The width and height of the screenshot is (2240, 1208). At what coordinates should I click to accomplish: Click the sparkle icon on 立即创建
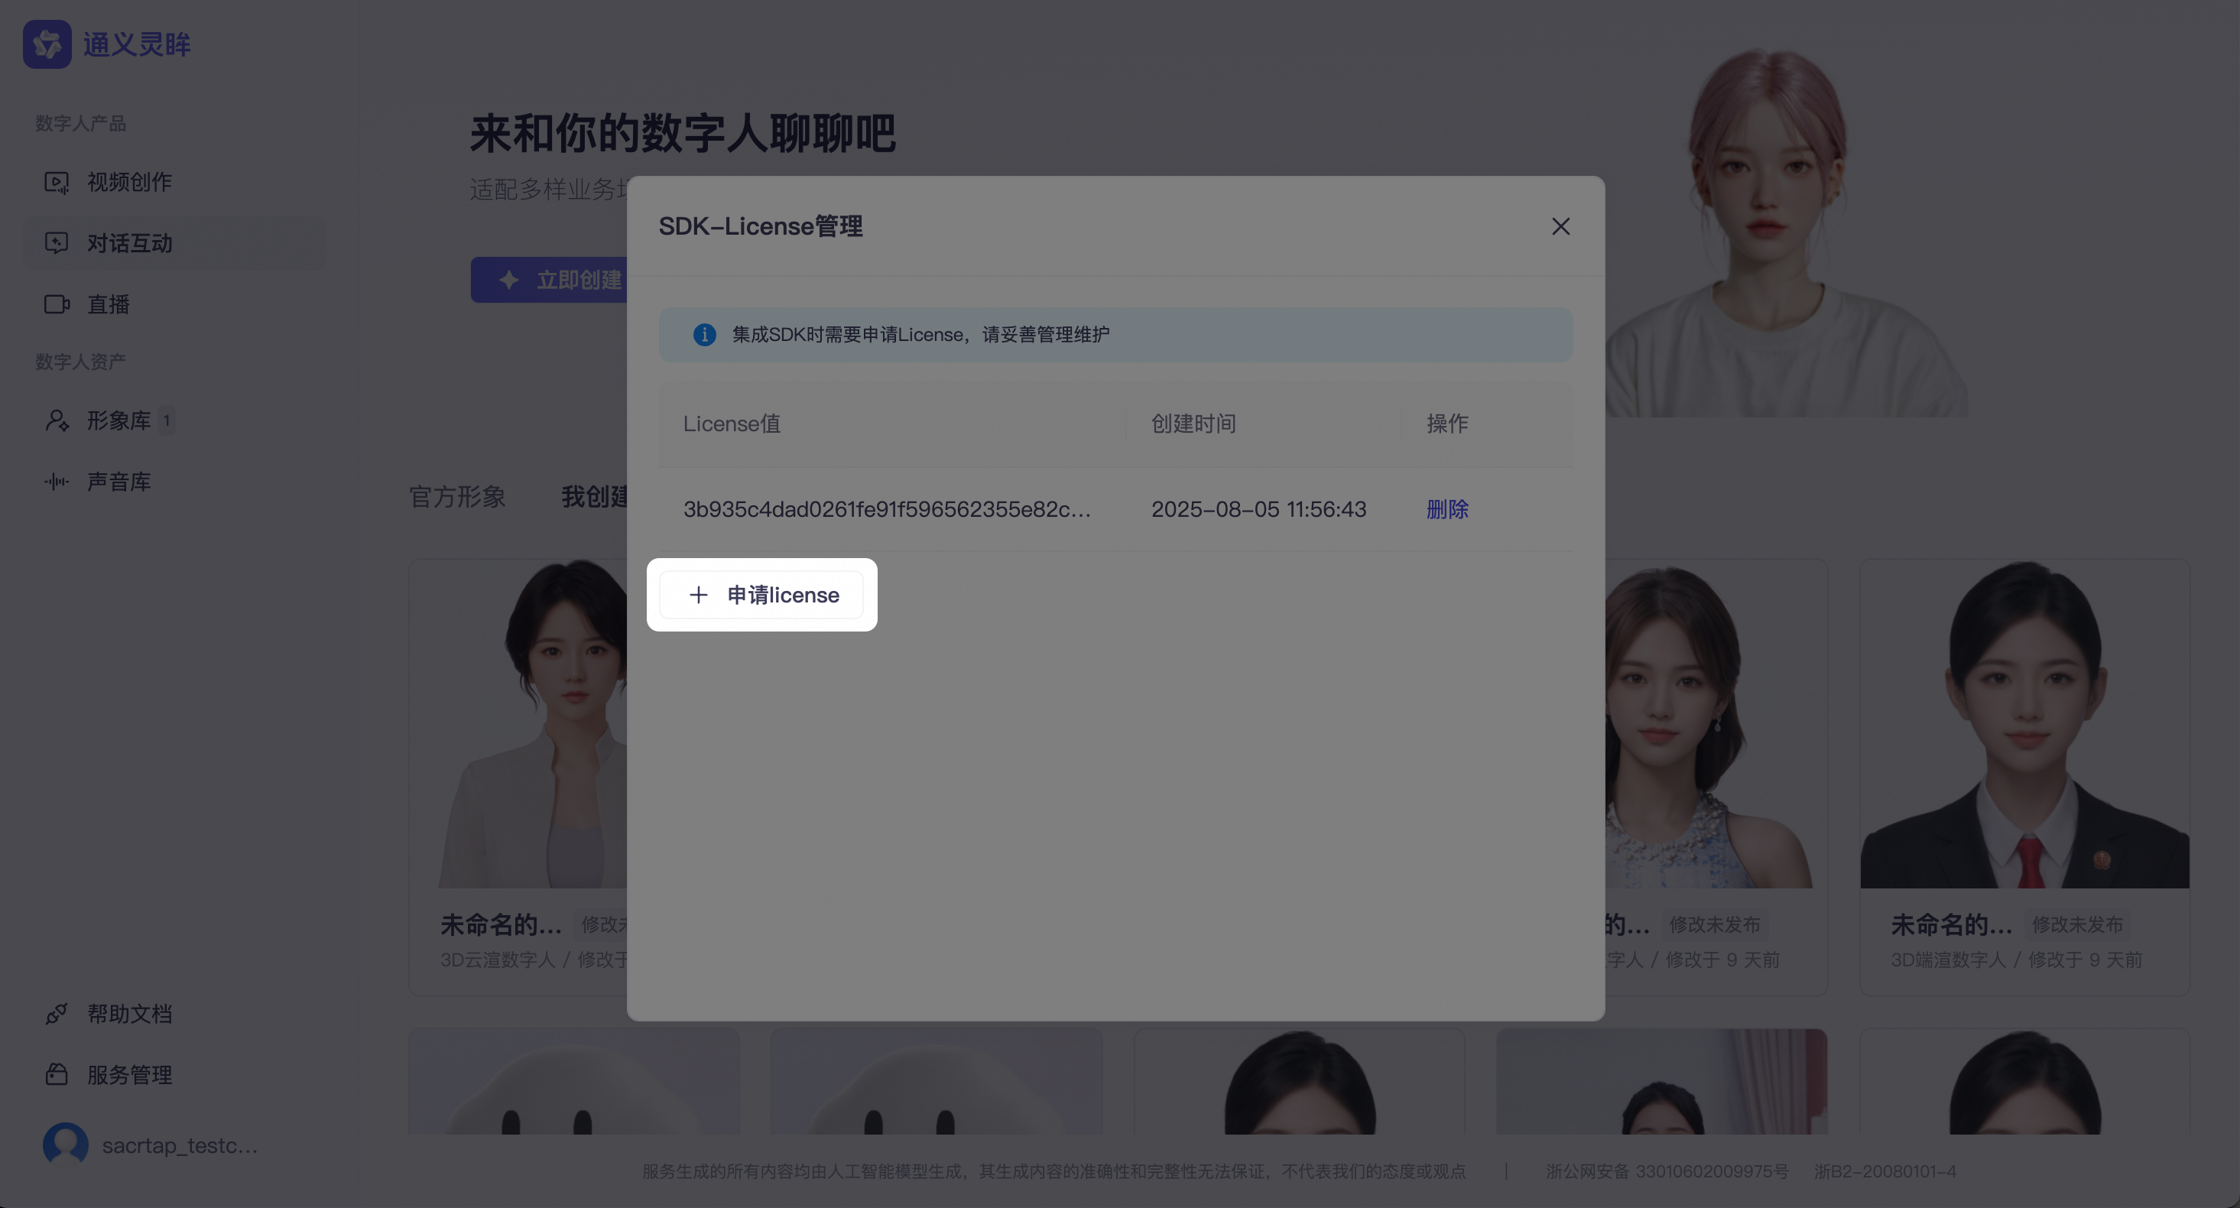click(510, 280)
